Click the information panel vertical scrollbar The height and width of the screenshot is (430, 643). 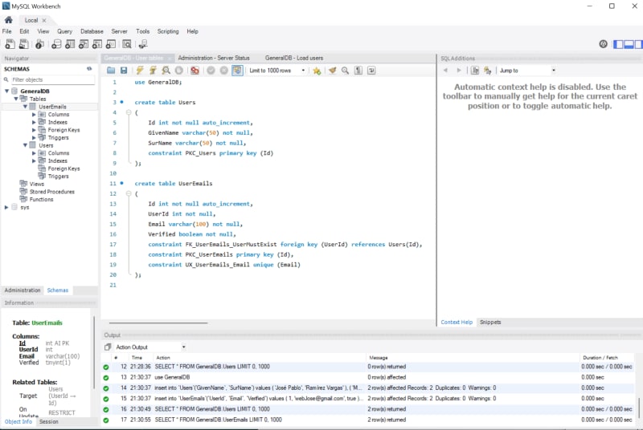point(94,353)
